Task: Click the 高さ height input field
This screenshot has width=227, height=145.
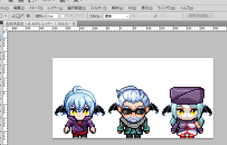Action: tap(175, 16)
